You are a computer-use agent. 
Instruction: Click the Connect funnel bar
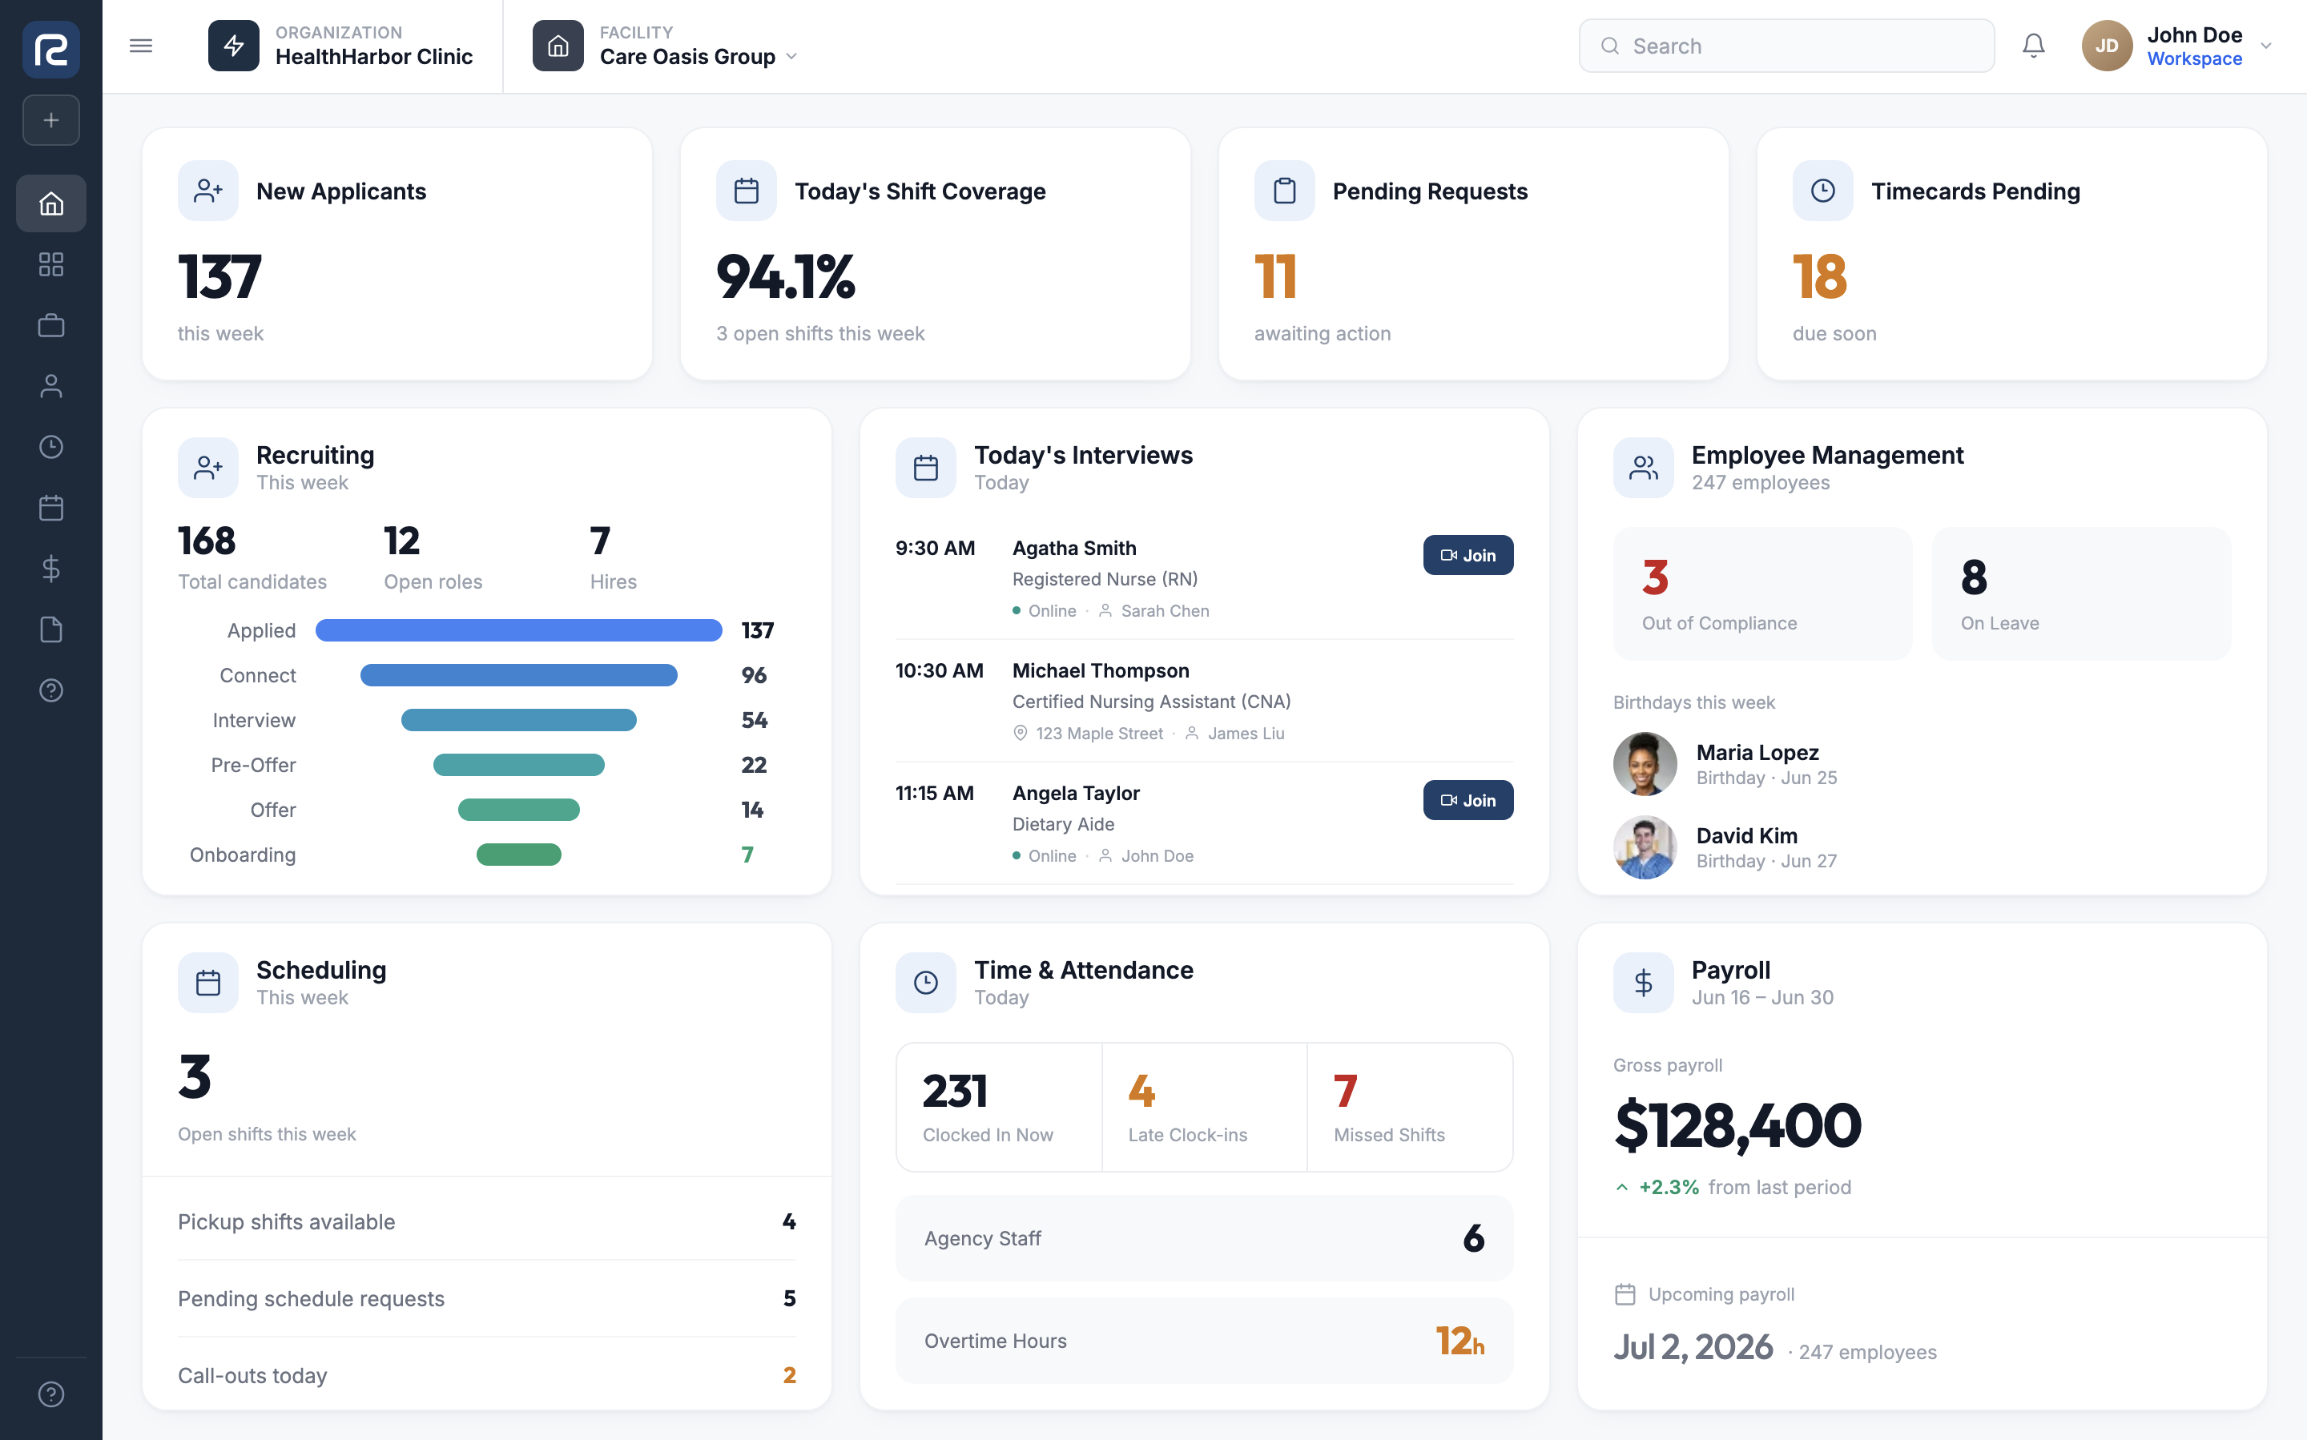[519, 675]
